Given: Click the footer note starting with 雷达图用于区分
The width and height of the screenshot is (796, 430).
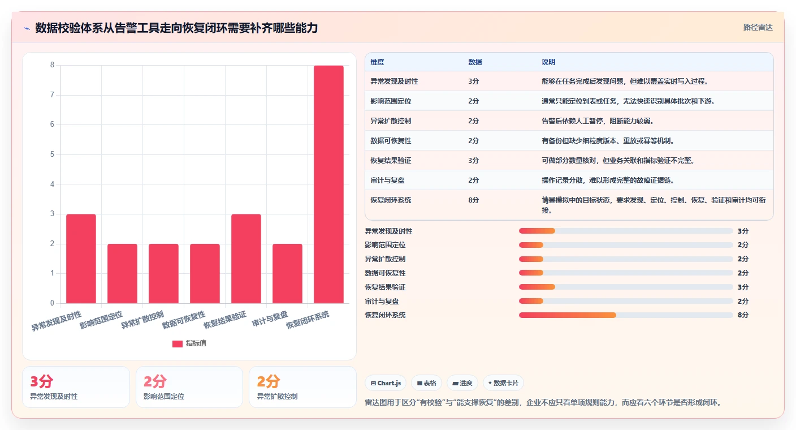Looking at the screenshot, I should tap(543, 403).
